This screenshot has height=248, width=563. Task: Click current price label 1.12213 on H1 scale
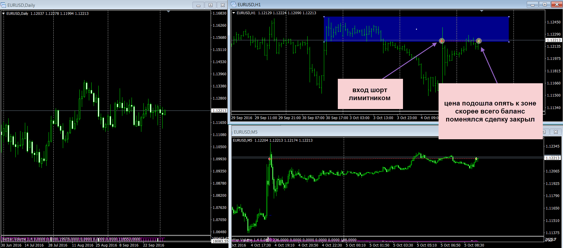(554, 40)
